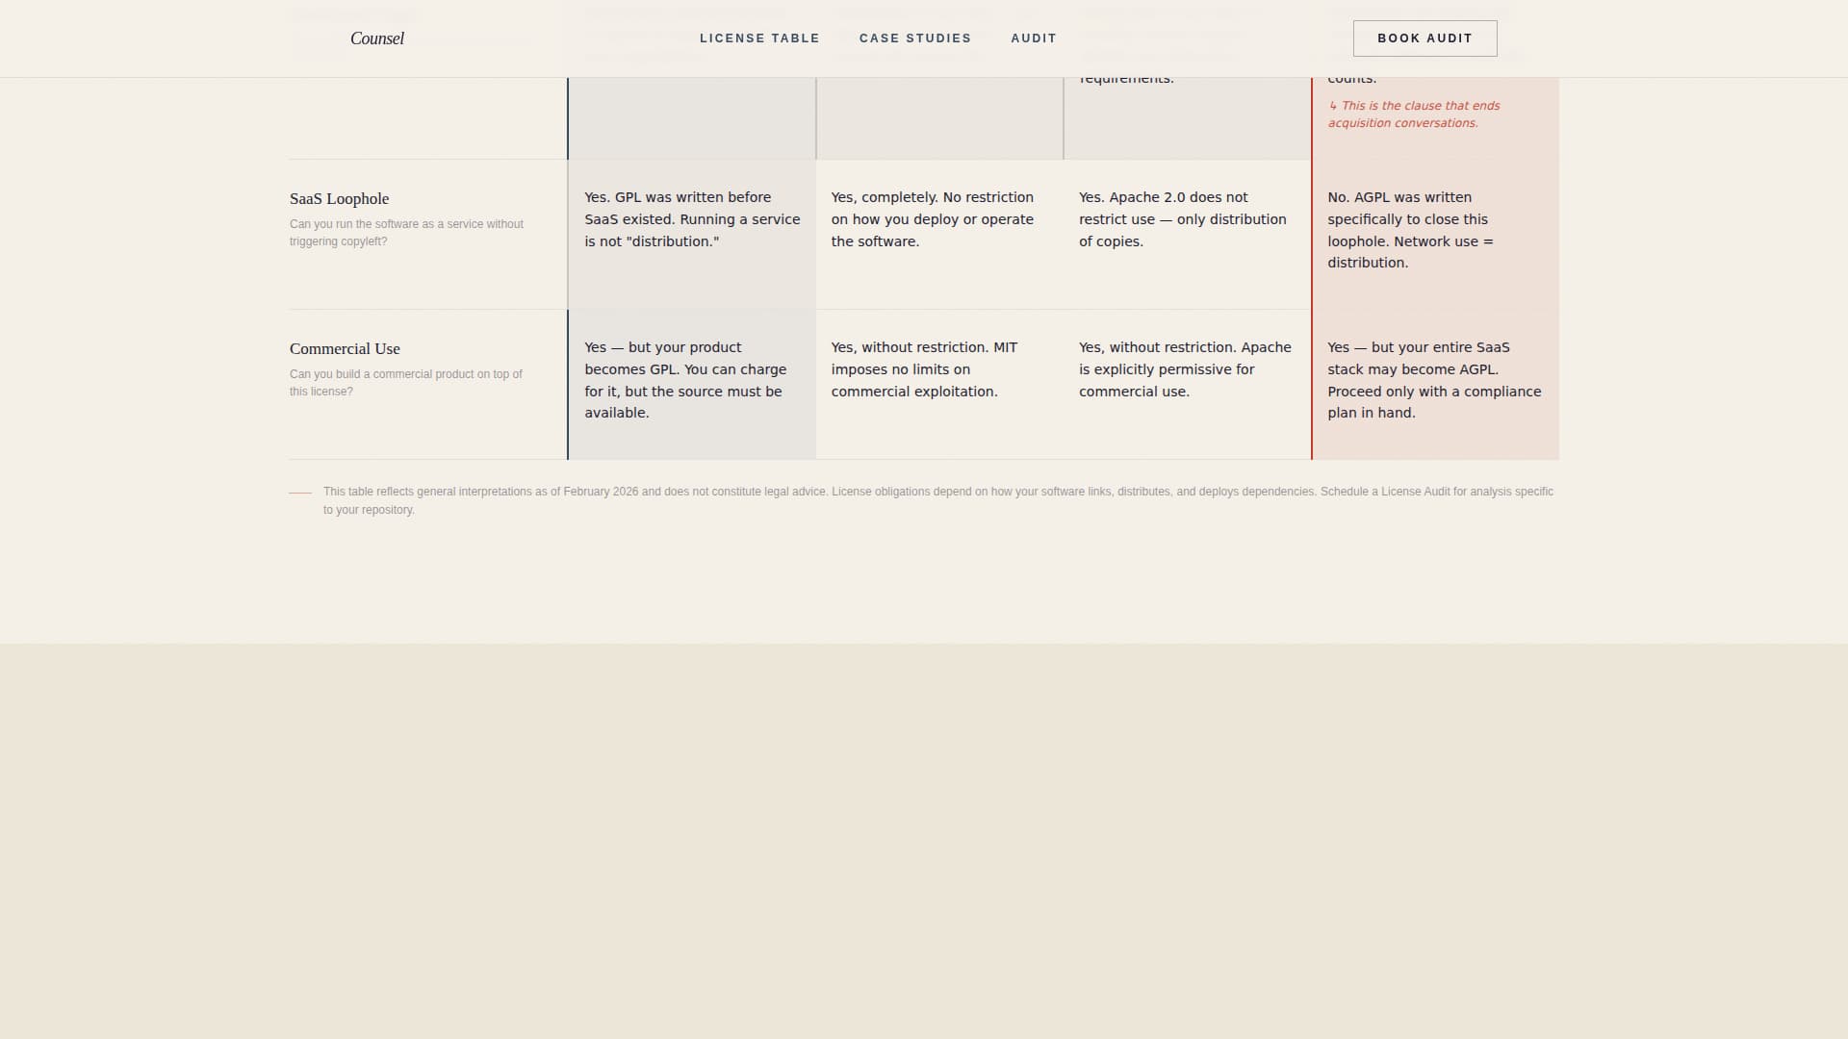Select the Apache explicitly permissive cell

click(1186, 369)
